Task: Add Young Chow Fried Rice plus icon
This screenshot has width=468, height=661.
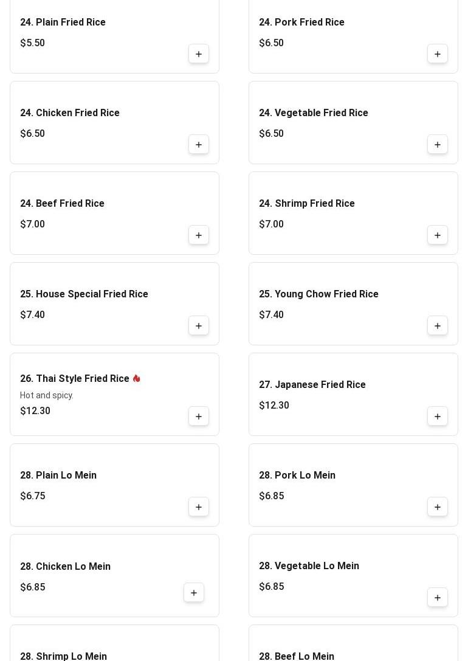Action: pos(437,326)
